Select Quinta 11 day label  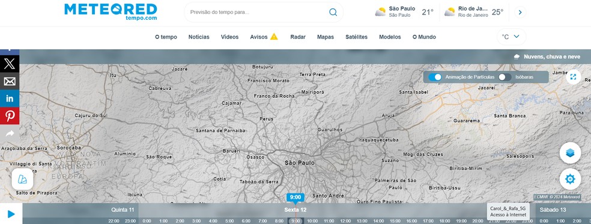123,210
